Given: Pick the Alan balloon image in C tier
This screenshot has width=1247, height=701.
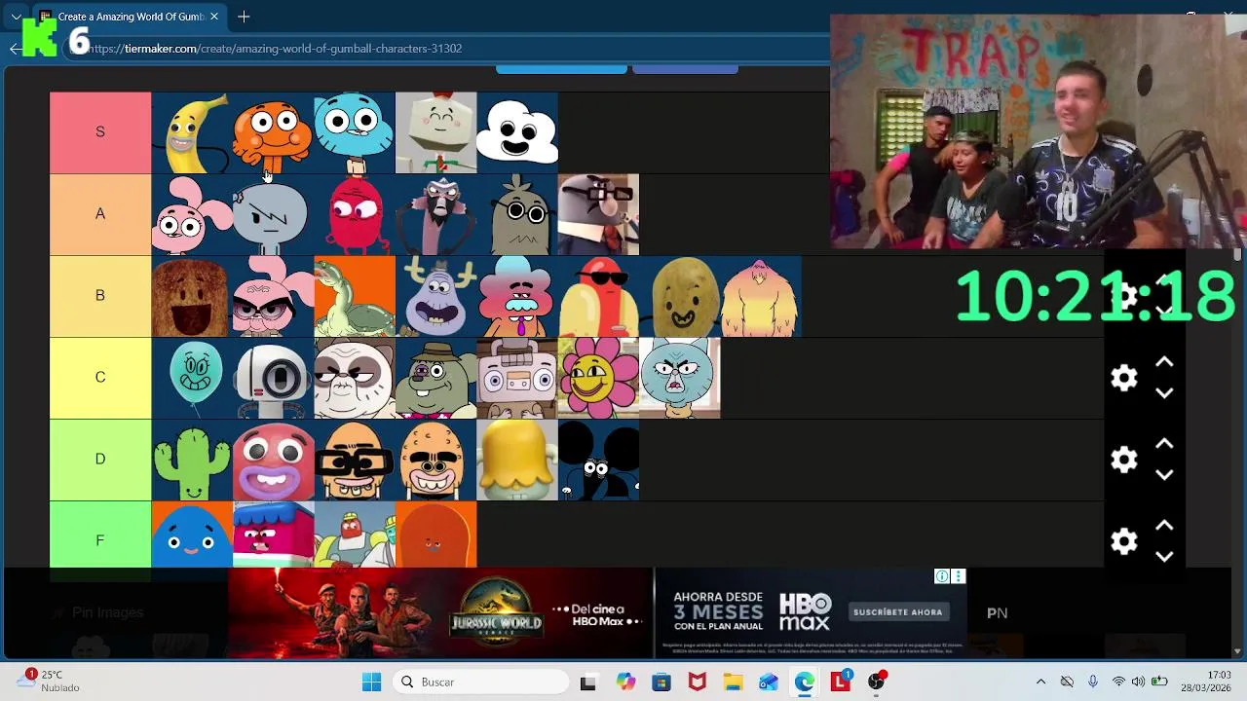Looking at the screenshot, I should pyautogui.click(x=192, y=378).
